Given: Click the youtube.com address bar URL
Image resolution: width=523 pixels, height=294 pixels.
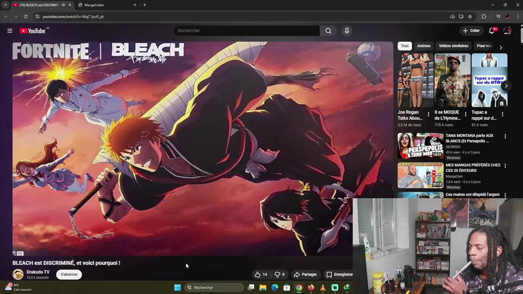Looking at the screenshot, I should point(73,17).
